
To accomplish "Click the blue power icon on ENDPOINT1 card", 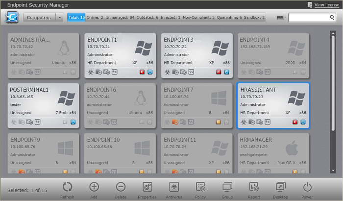I will 150,72.
